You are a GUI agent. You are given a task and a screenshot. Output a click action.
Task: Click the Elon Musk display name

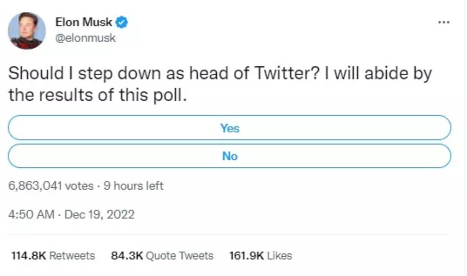tap(84, 22)
